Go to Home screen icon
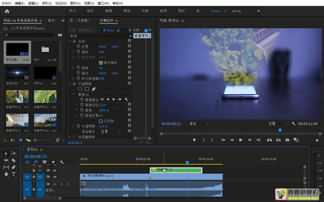Screen dimensions: 324x202 7,11
